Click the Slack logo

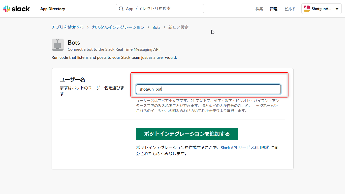17,9
